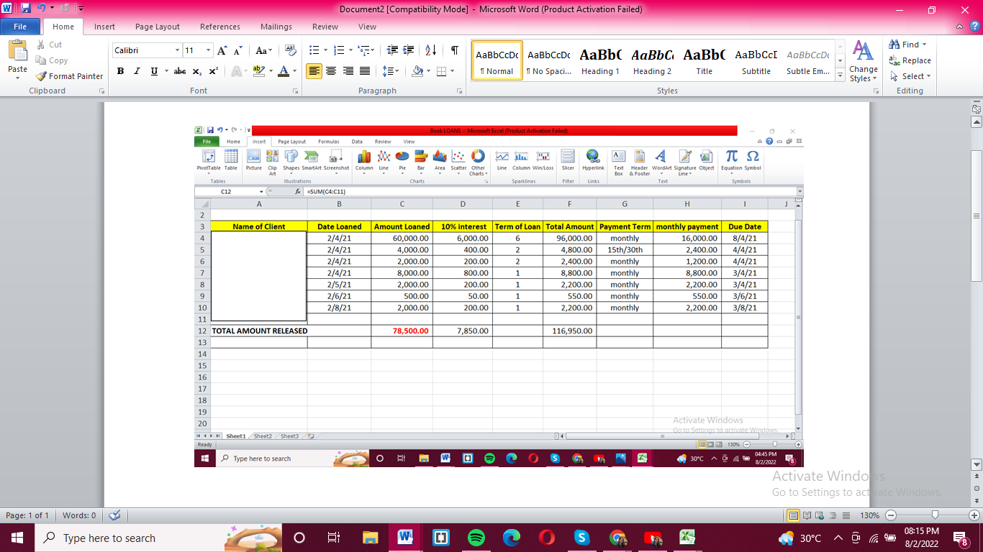The image size is (983, 552).
Task: Apply the Subtitle style
Action: pyautogui.click(x=756, y=60)
